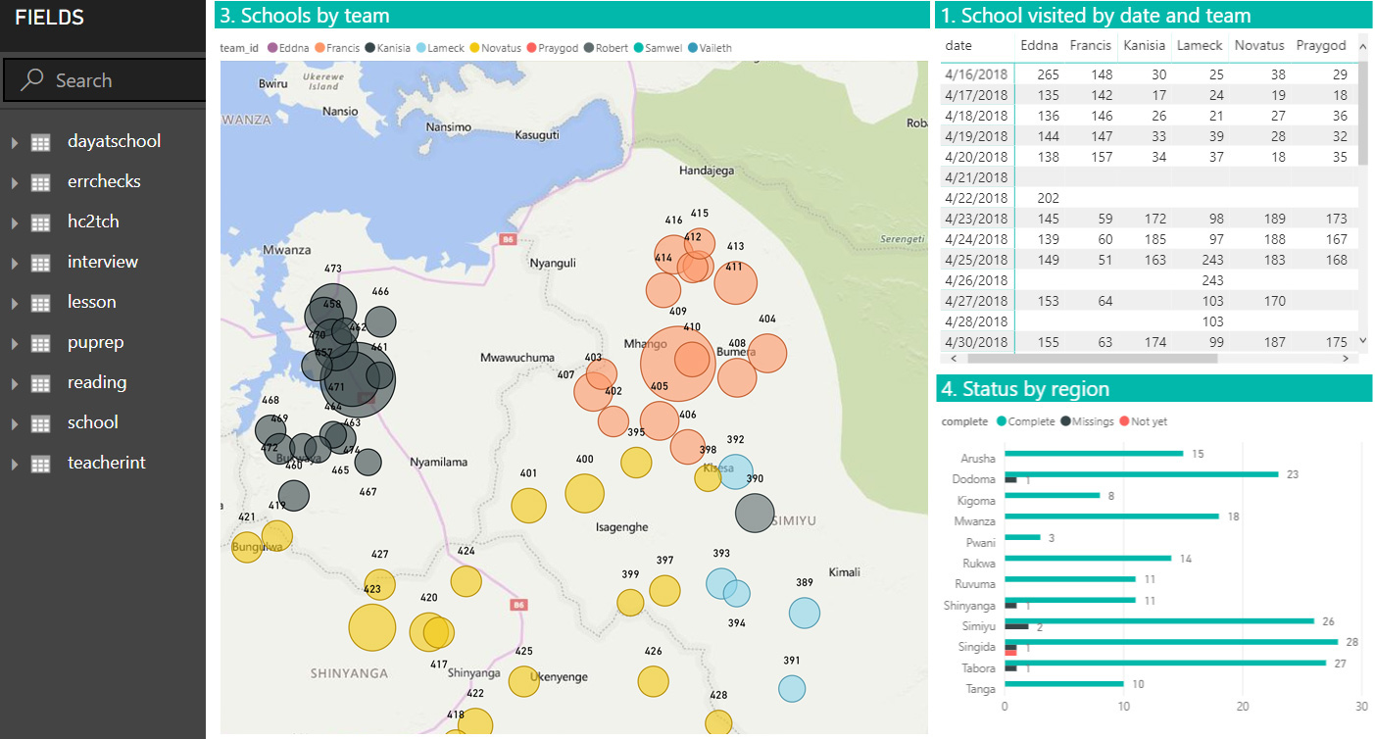Select the Complete legend color dot
The image size is (1375, 739).
tap(1002, 421)
